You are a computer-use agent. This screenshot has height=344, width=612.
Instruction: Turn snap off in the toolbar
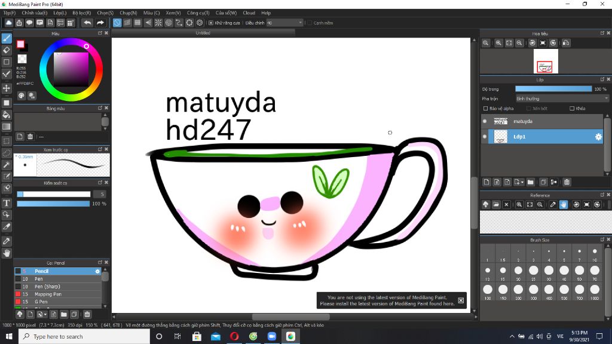[117, 23]
